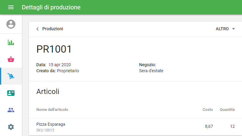
Task: Open the bar chart reports icon
Action: [11, 42]
